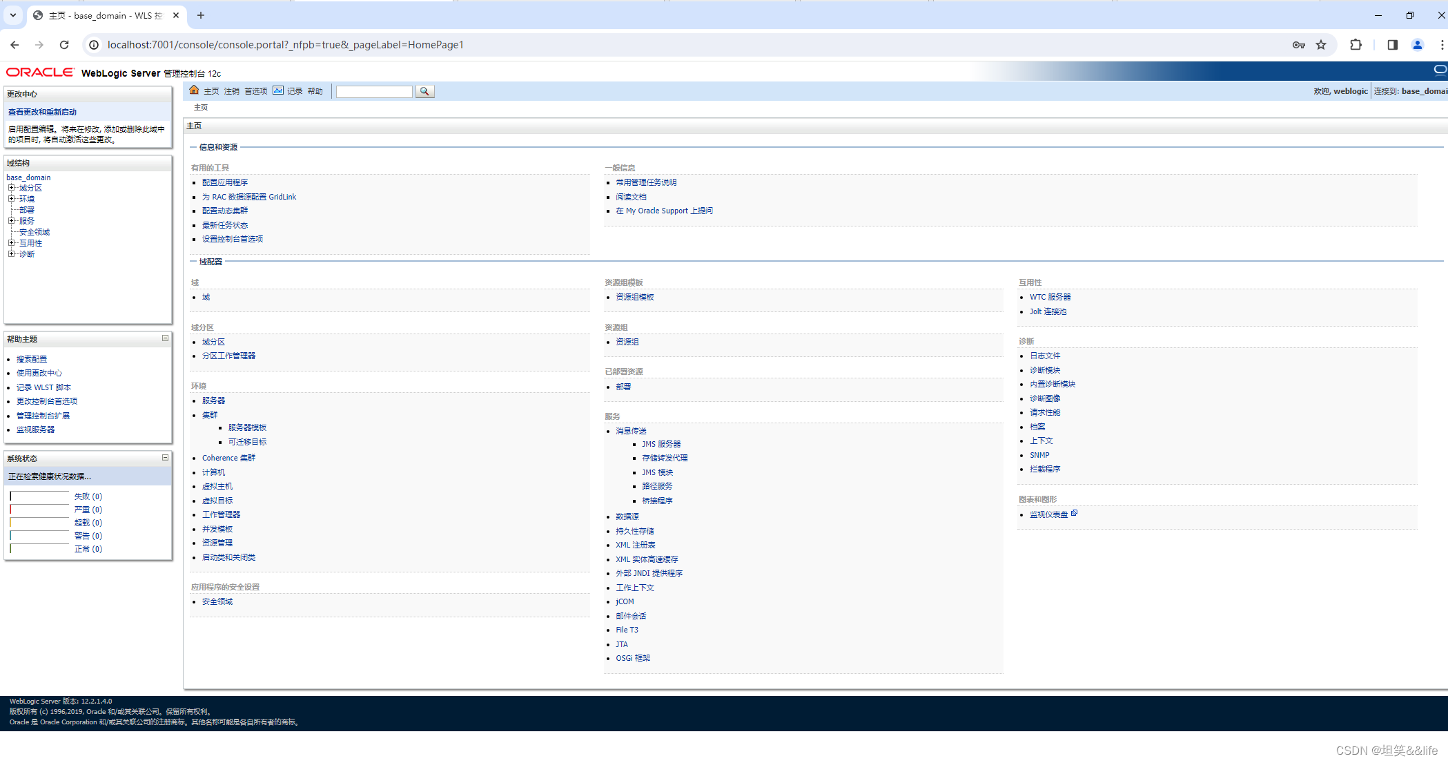Reload the page
Viewport: 1448px width, 763px height.
[64, 45]
